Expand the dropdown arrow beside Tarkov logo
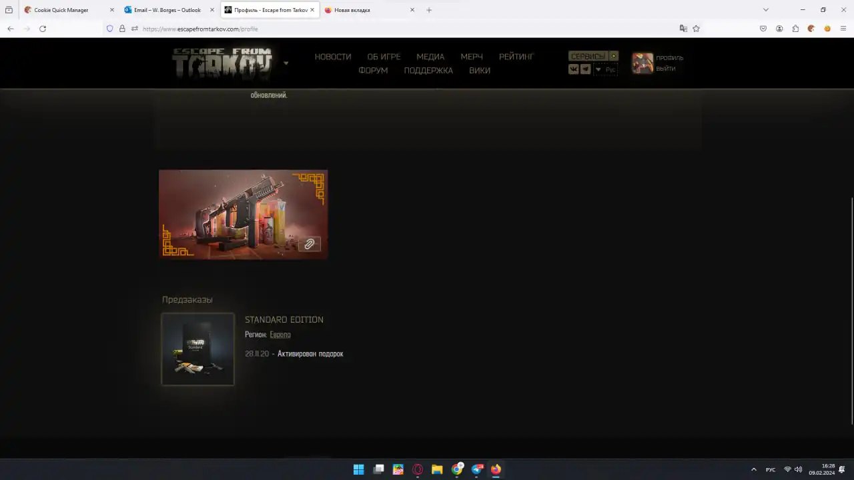The height and width of the screenshot is (480, 854). [286, 63]
